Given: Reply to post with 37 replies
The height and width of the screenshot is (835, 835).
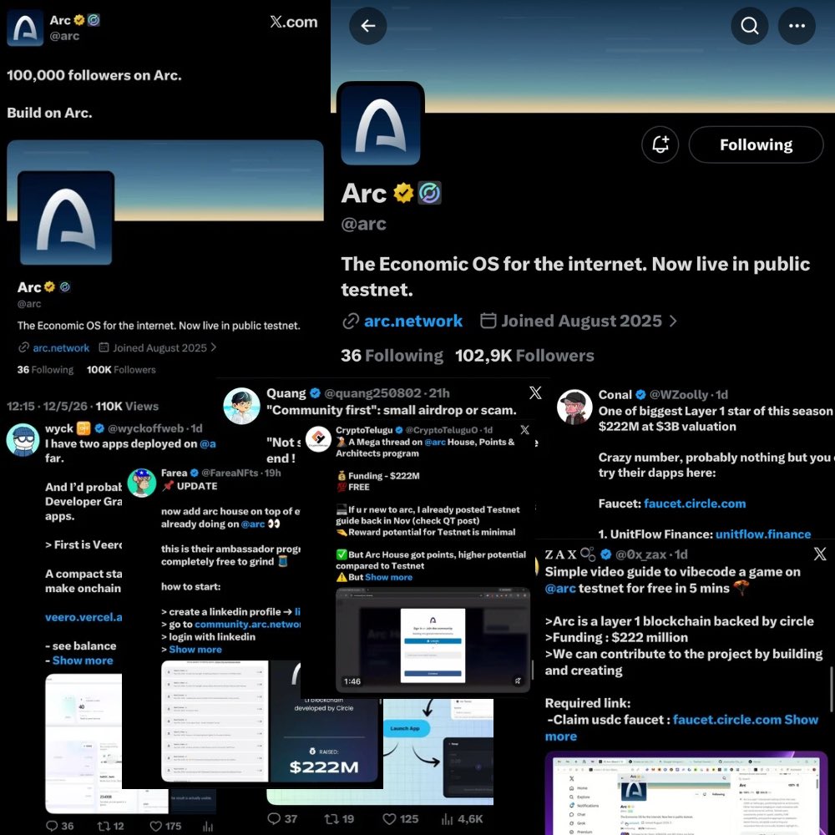Looking at the screenshot, I should pyautogui.click(x=274, y=818).
